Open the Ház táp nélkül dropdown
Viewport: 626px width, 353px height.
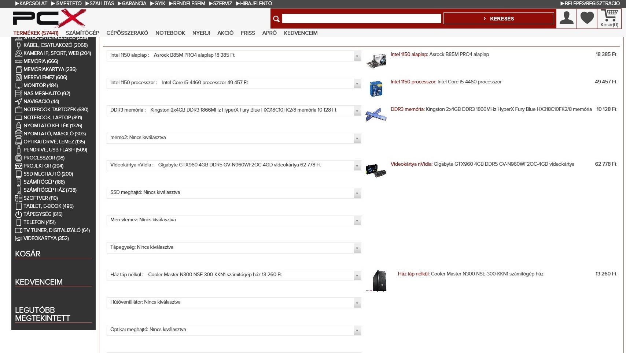[x=234, y=275]
